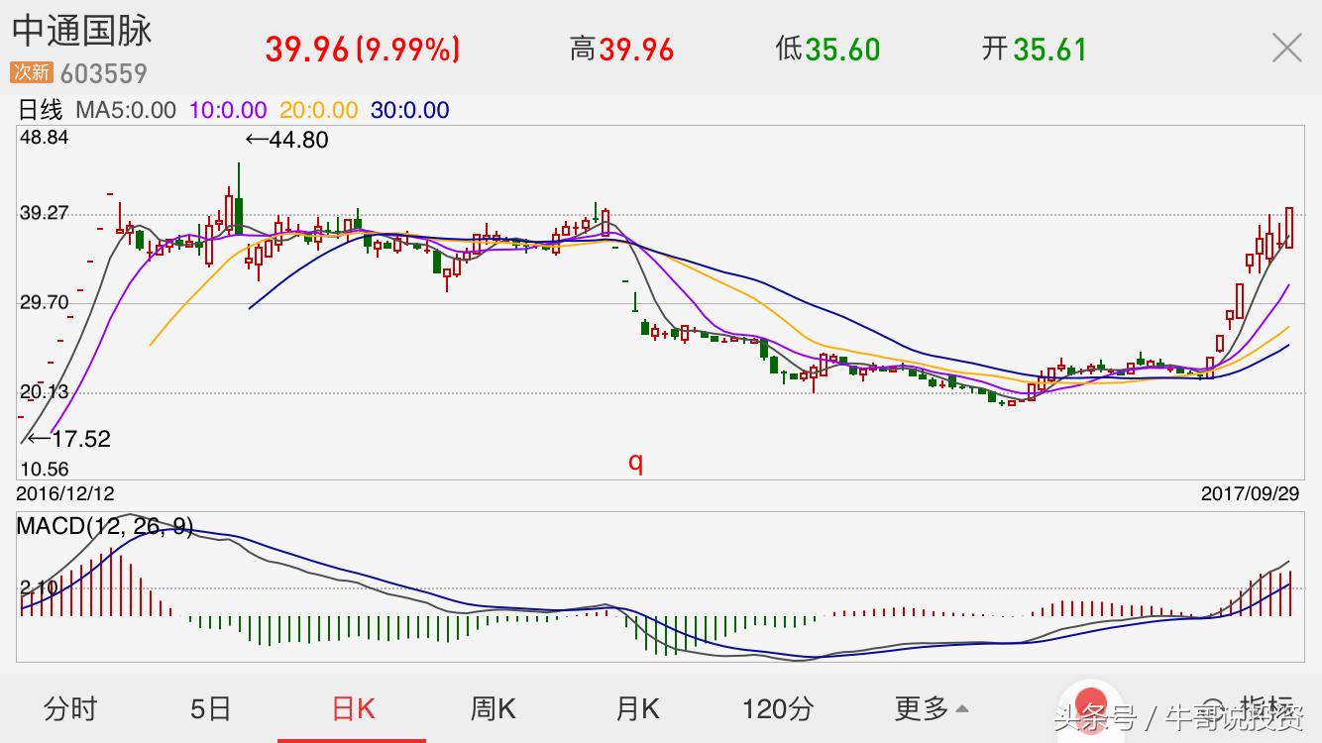Viewport: 1322px width, 743px height.
Task: Click the MACD(12, 26, 9) indicator label
Action: [x=105, y=526]
